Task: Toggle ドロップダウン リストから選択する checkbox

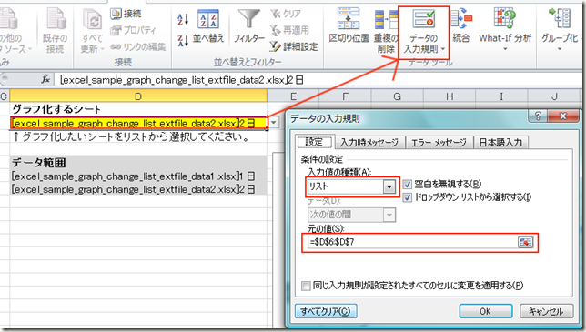Action: click(408, 197)
